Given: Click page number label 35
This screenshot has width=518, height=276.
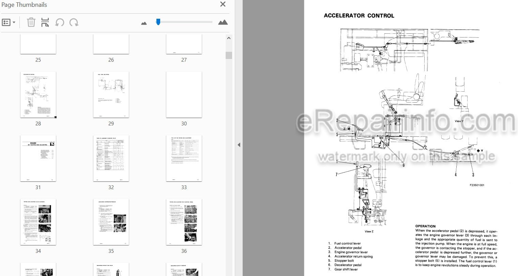Looking at the screenshot, I should (x=111, y=251).
